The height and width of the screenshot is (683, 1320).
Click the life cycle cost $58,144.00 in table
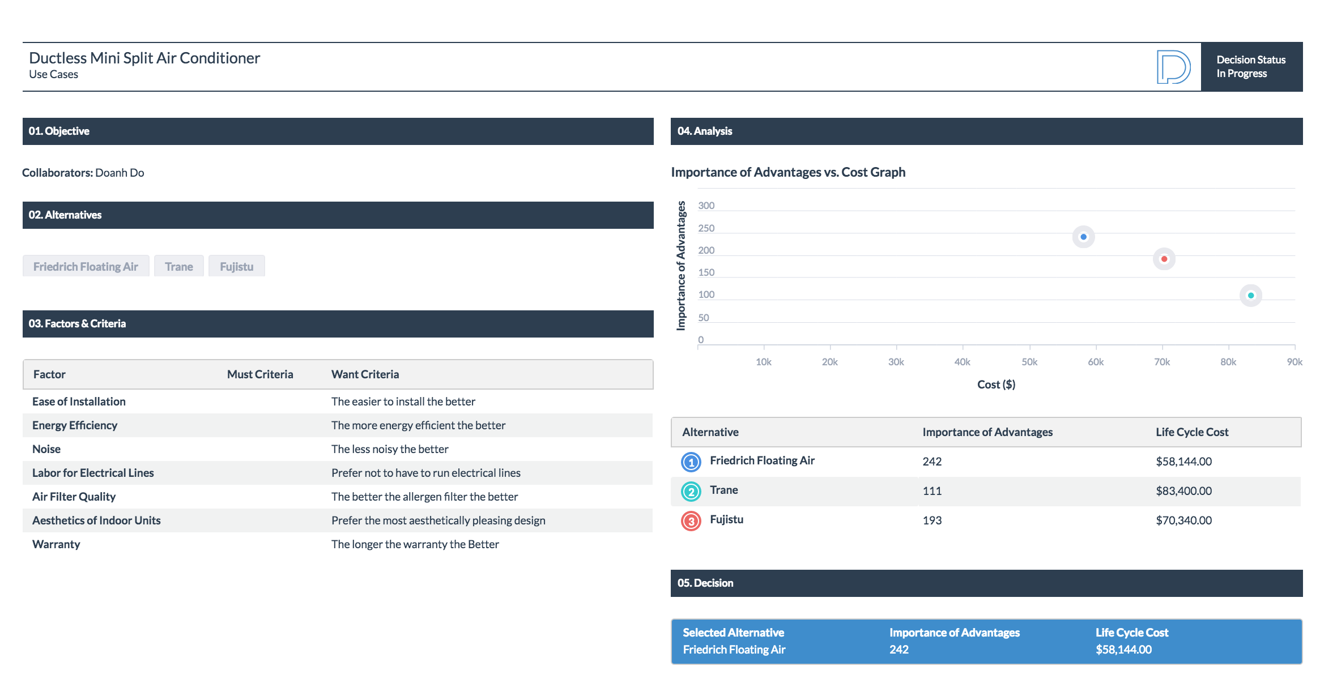(x=1184, y=462)
